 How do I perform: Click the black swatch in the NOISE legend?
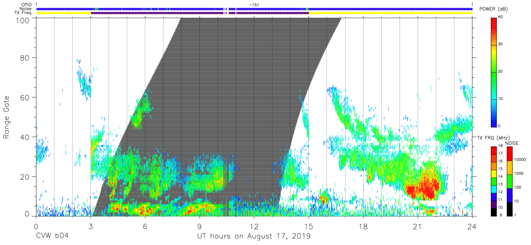pos(509,208)
